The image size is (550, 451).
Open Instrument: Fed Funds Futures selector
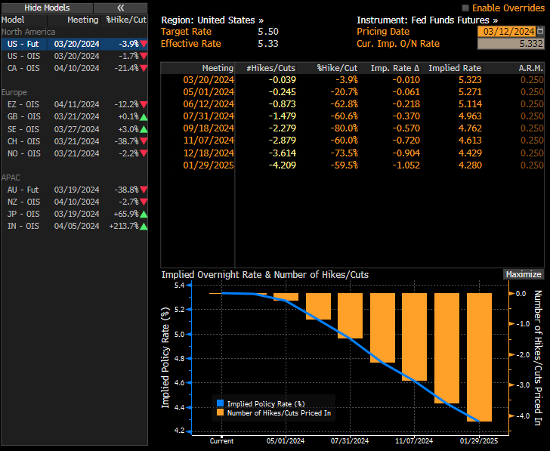427,20
